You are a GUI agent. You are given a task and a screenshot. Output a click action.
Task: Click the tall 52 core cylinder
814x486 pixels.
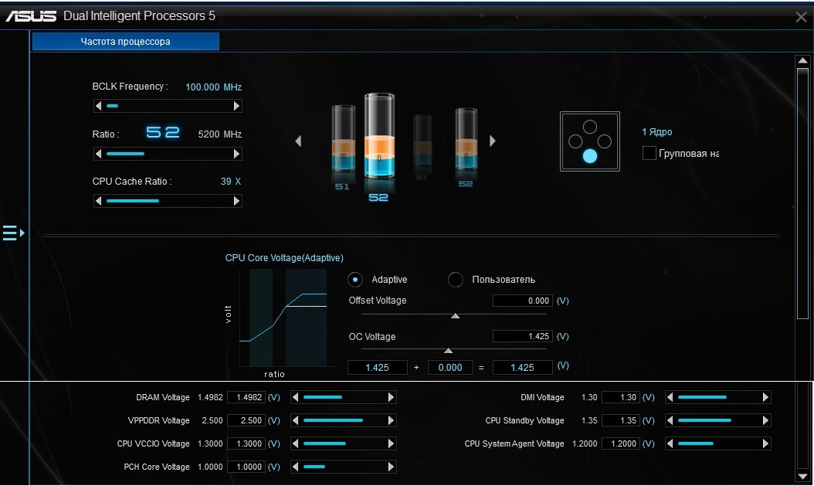pos(379,136)
